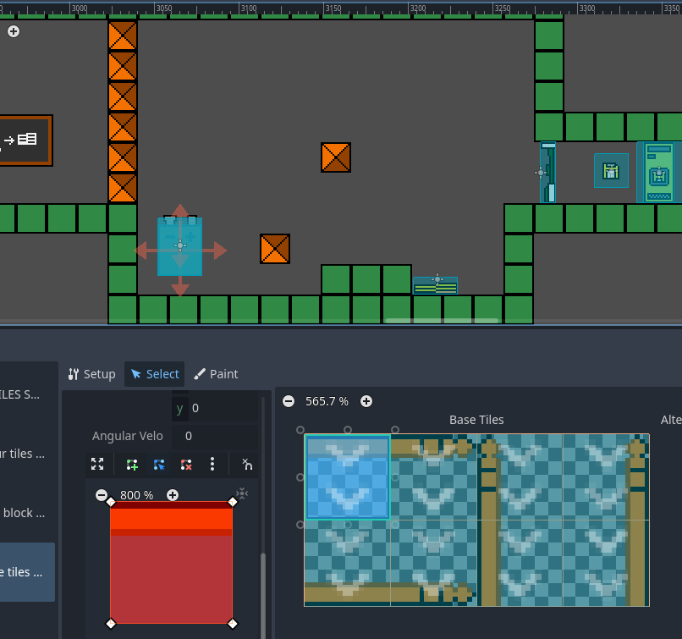Select the floppy disk save object in the scene
Screen dimensions: 682x639
[611, 171]
